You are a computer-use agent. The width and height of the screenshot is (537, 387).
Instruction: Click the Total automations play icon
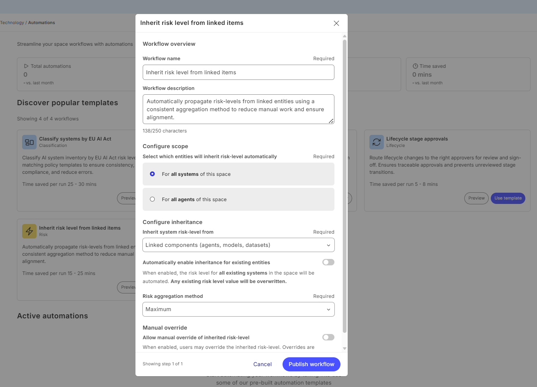click(x=26, y=66)
